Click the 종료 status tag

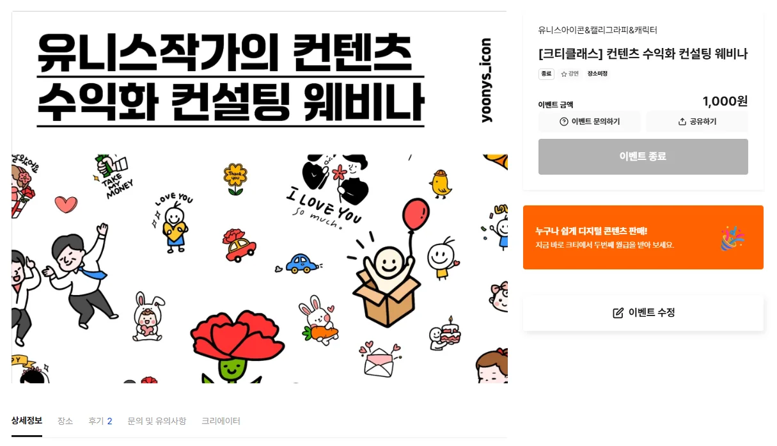point(546,74)
